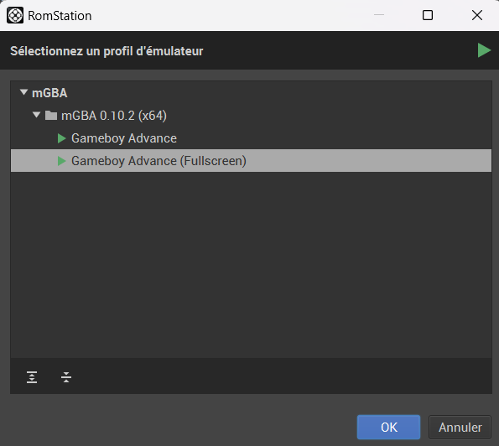499x446 pixels.
Task: Click the expand all tree icon
Action: click(32, 377)
